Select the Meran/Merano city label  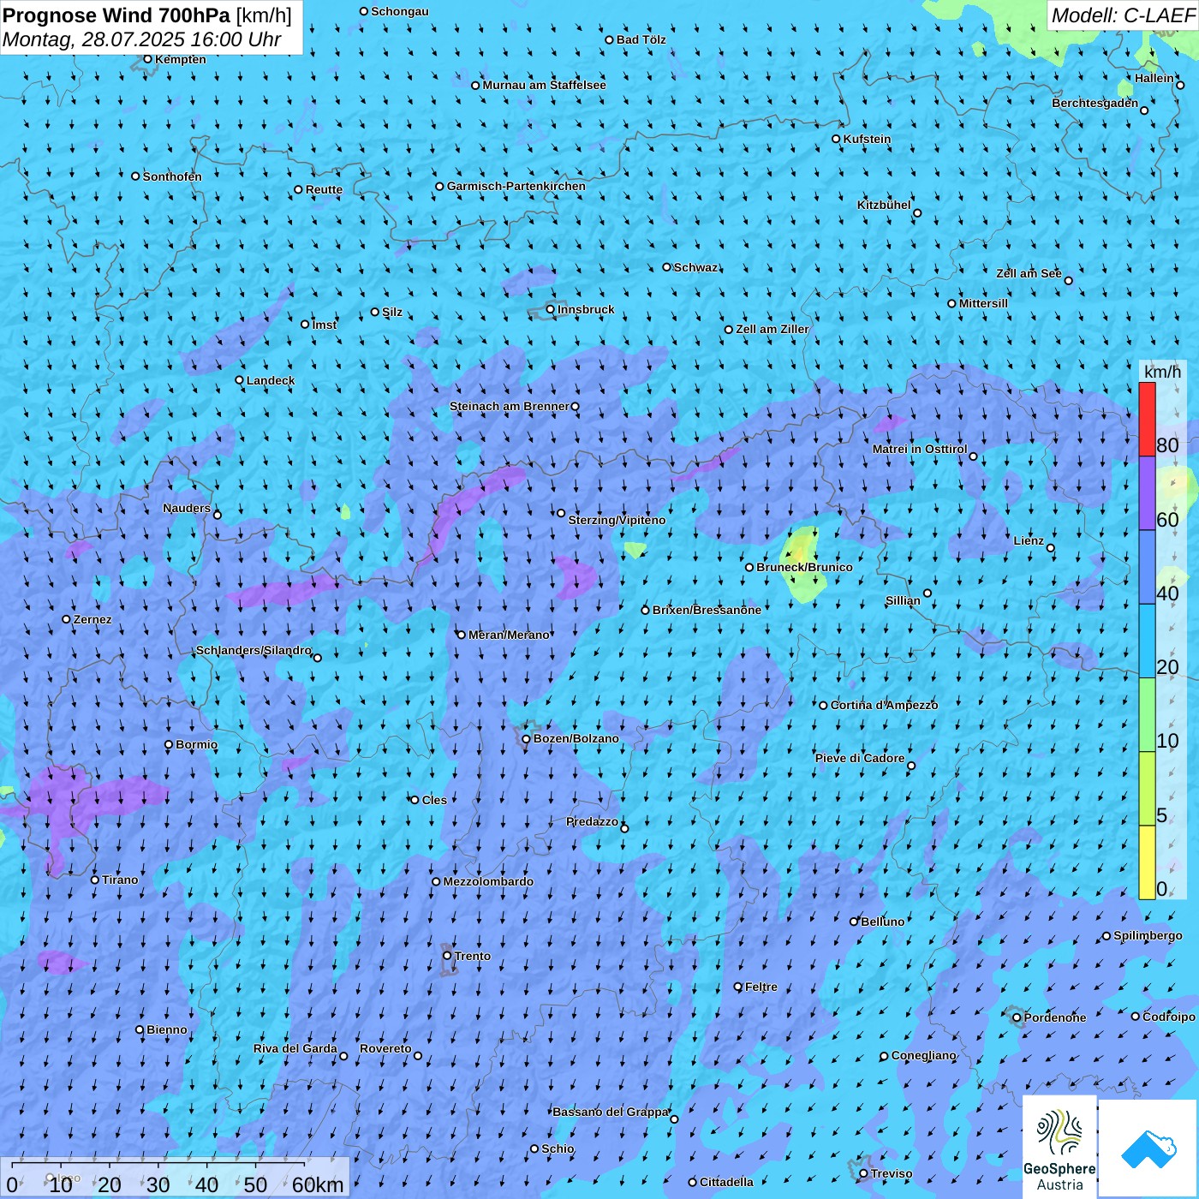[509, 635]
